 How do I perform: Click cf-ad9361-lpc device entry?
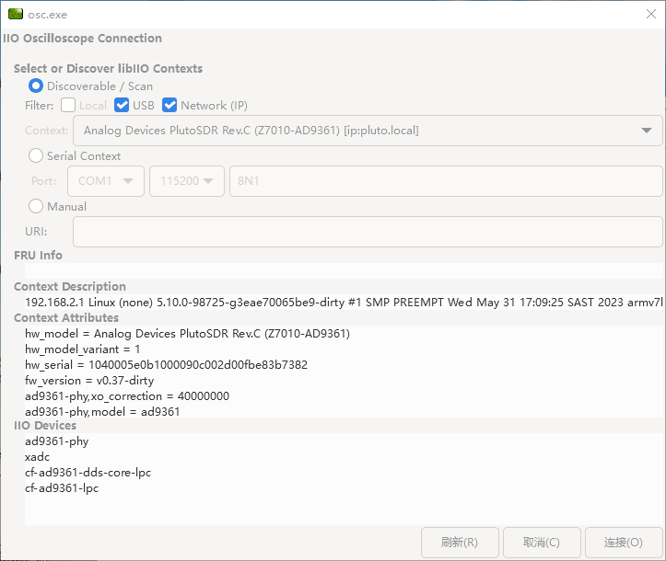[62, 488]
